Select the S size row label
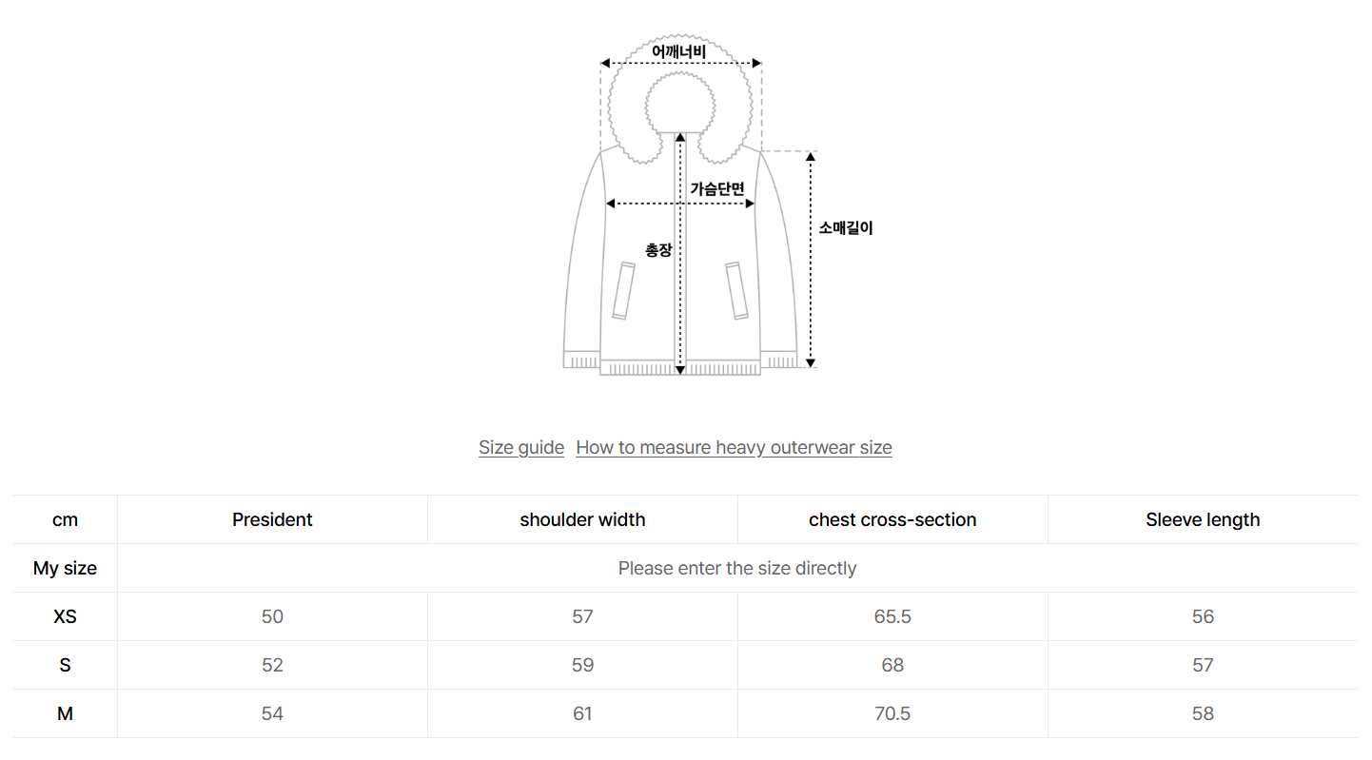The height and width of the screenshot is (760, 1372). pyautogui.click(x=65, y=665)
